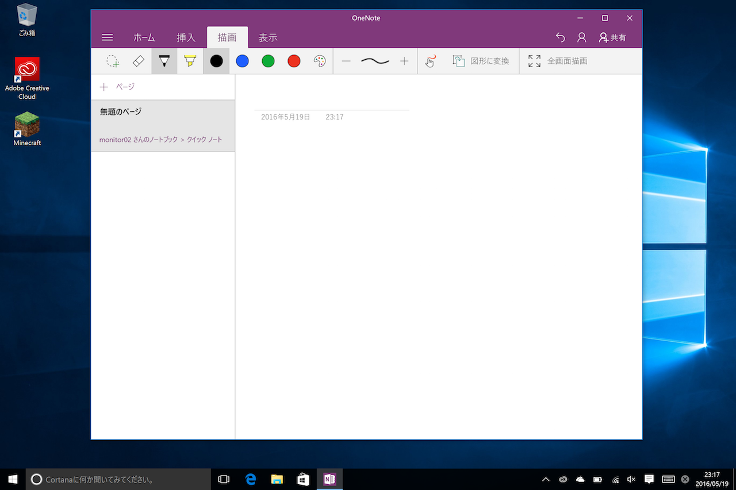Open Adobe Creative Cloud desktop shortcut
This screenshot has height=490, width=736.
pyautogui.click(x=27, y=79)
